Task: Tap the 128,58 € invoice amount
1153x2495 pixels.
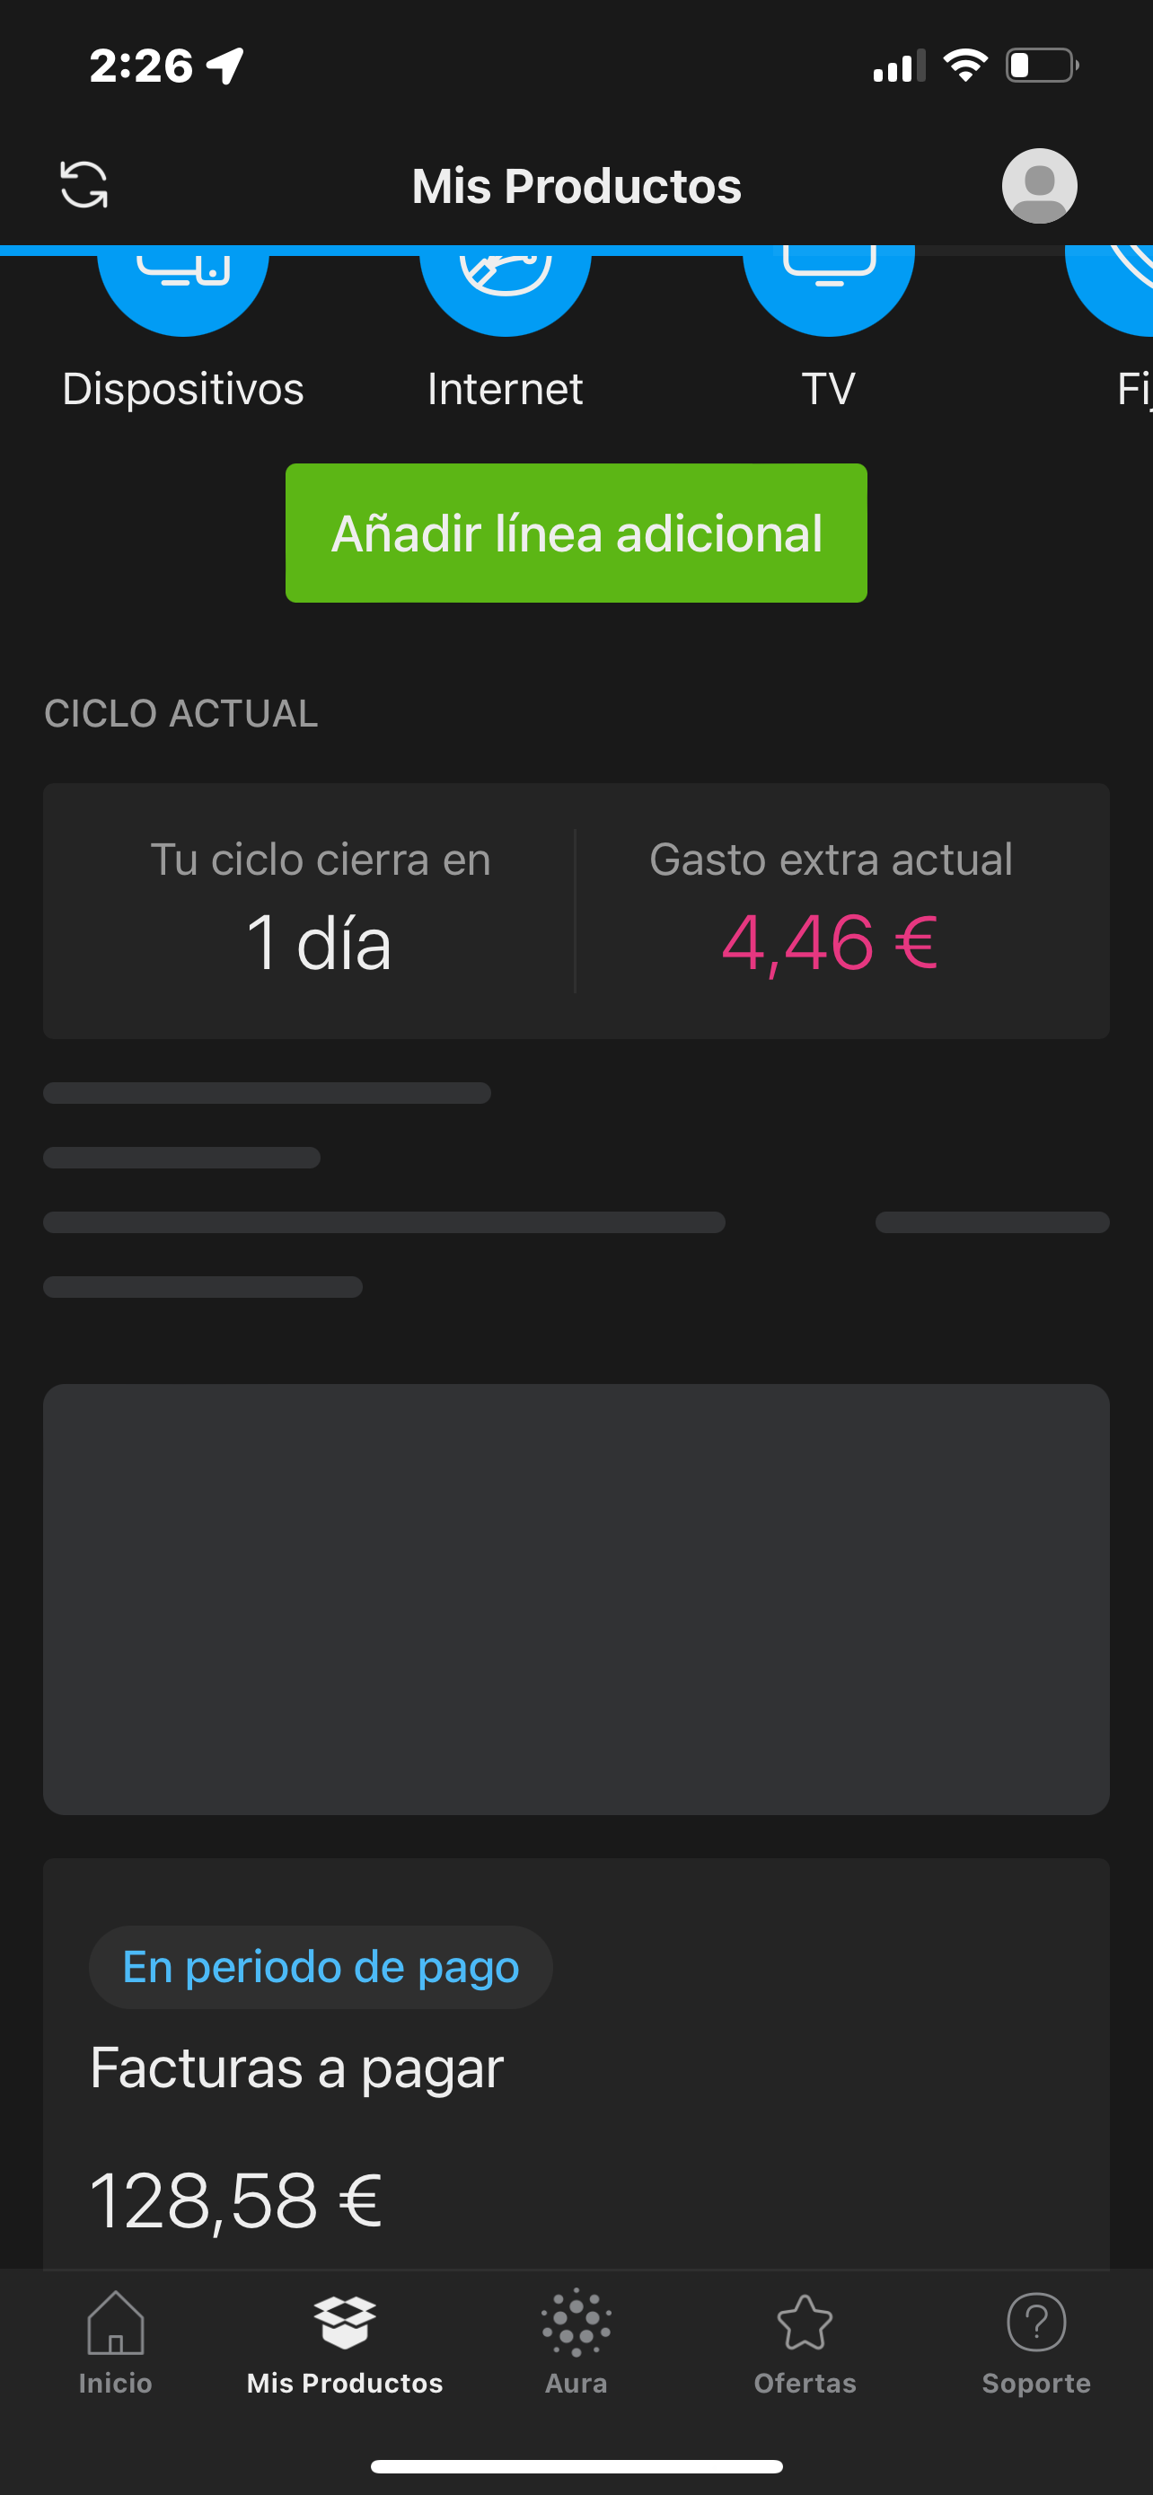Action: click(236, 2200)
